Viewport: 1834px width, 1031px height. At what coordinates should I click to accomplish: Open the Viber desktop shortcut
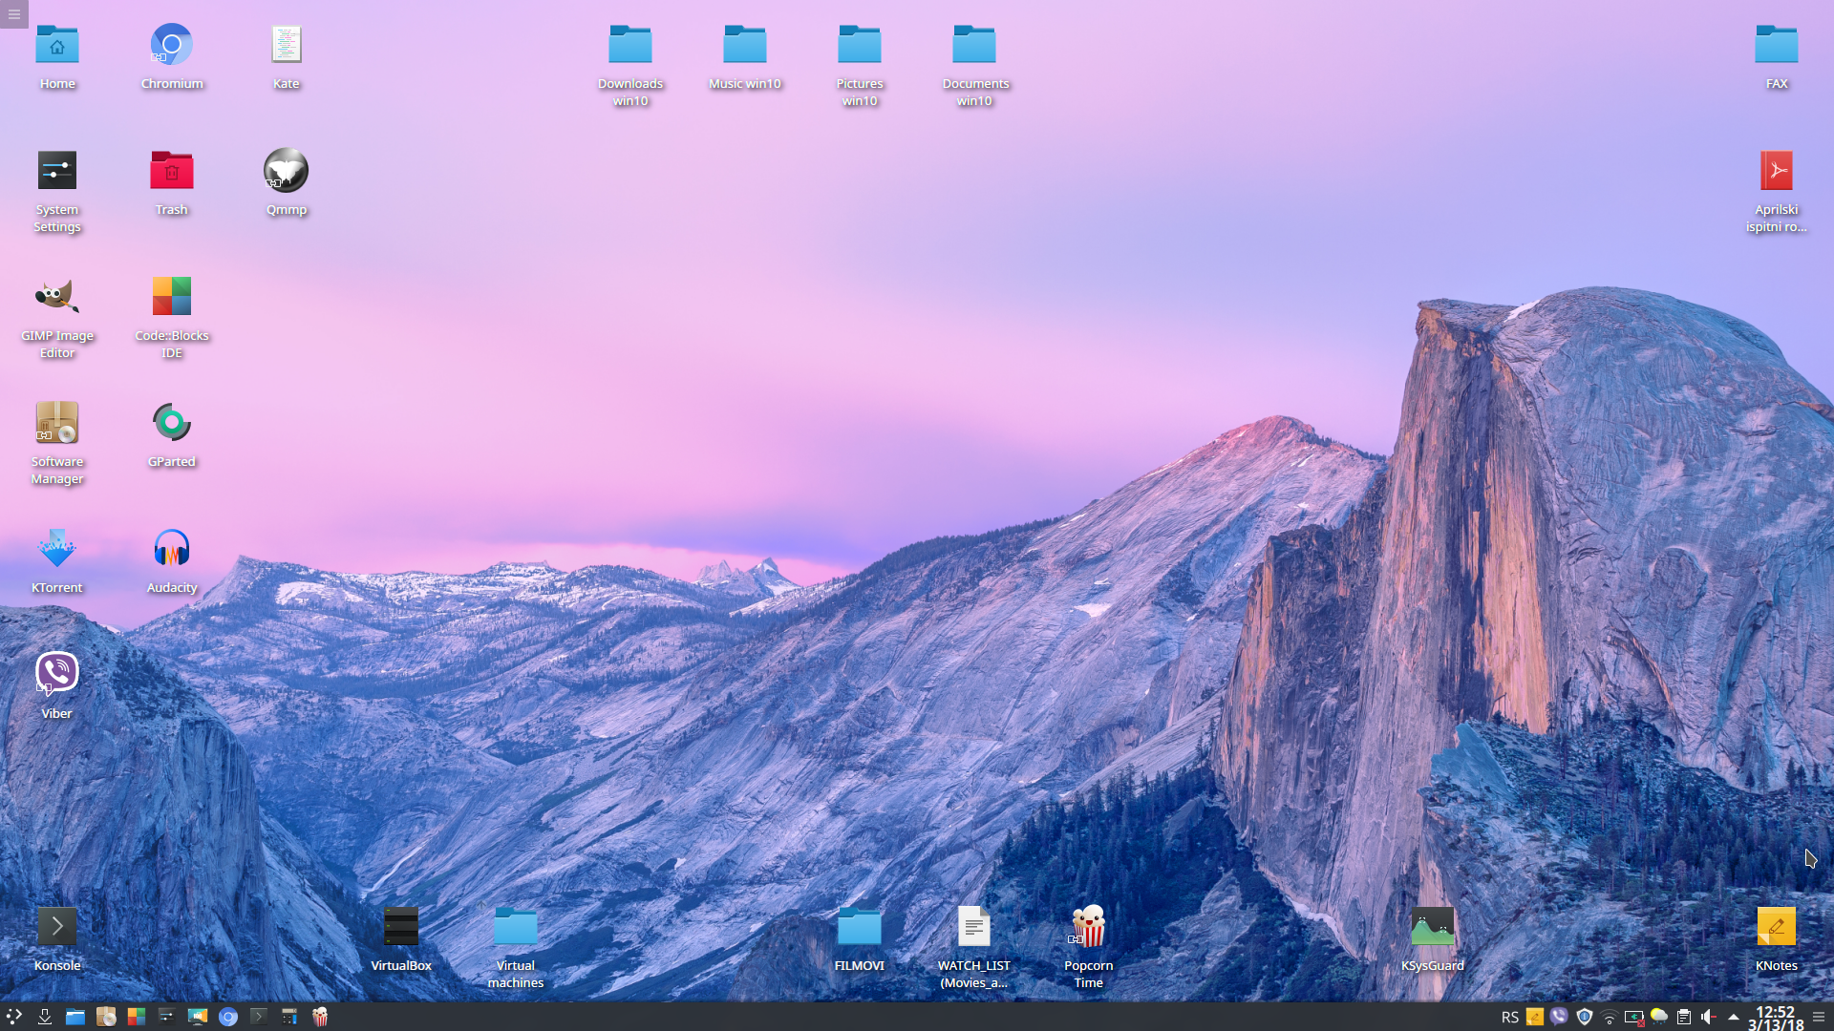coord(57,674)
